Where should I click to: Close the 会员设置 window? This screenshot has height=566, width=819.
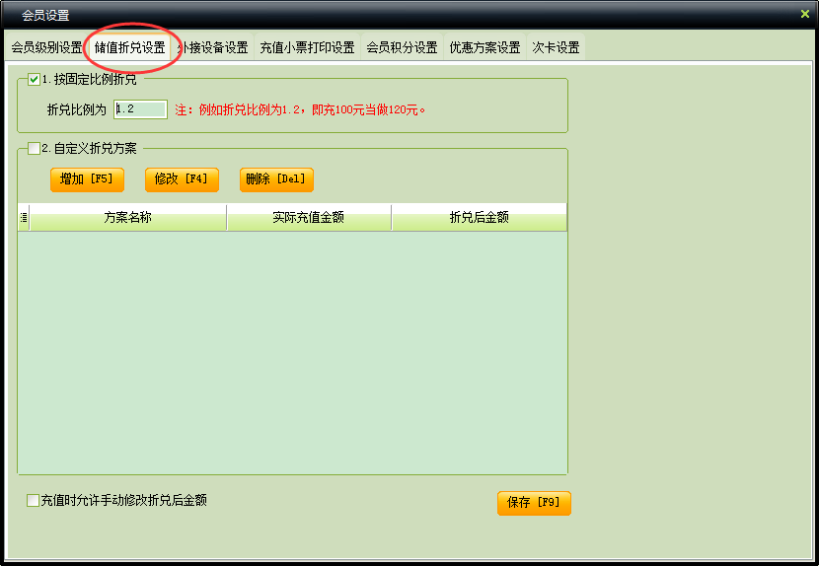(805, 14)
